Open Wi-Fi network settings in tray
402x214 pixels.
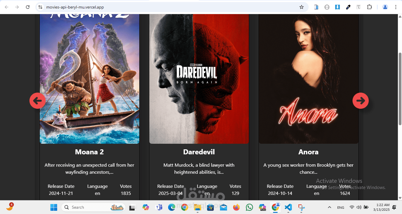pyautogui.click(x=352, y=207)
